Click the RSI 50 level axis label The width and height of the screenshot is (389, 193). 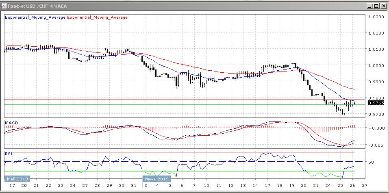(x=371, y=162)
